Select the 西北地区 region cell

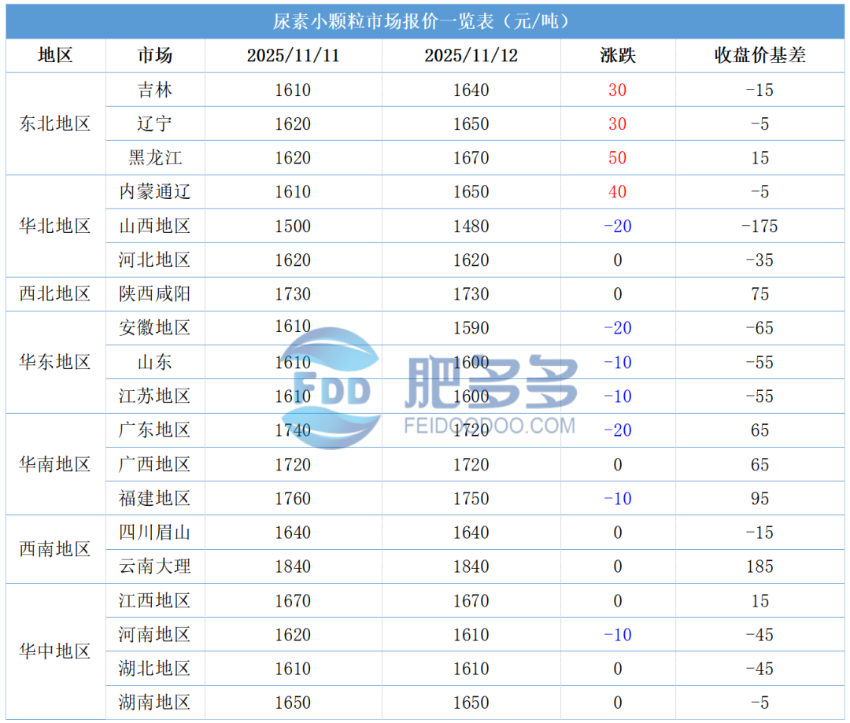click(55, 293)
